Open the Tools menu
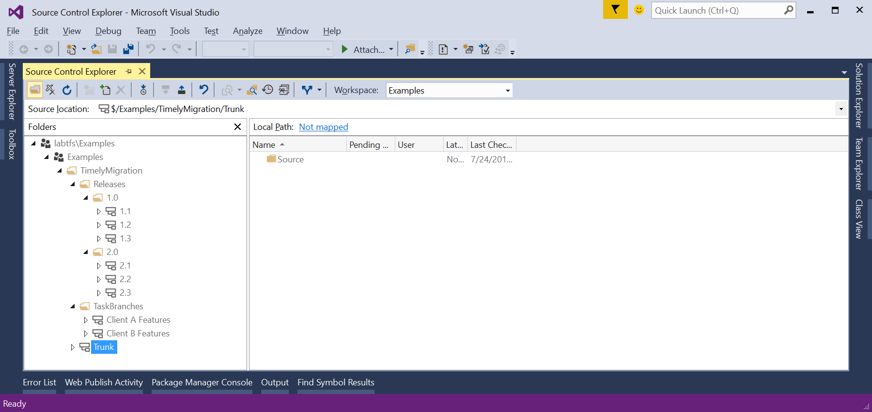The height and width of the screenshot is (412, 872). [180, 31]
